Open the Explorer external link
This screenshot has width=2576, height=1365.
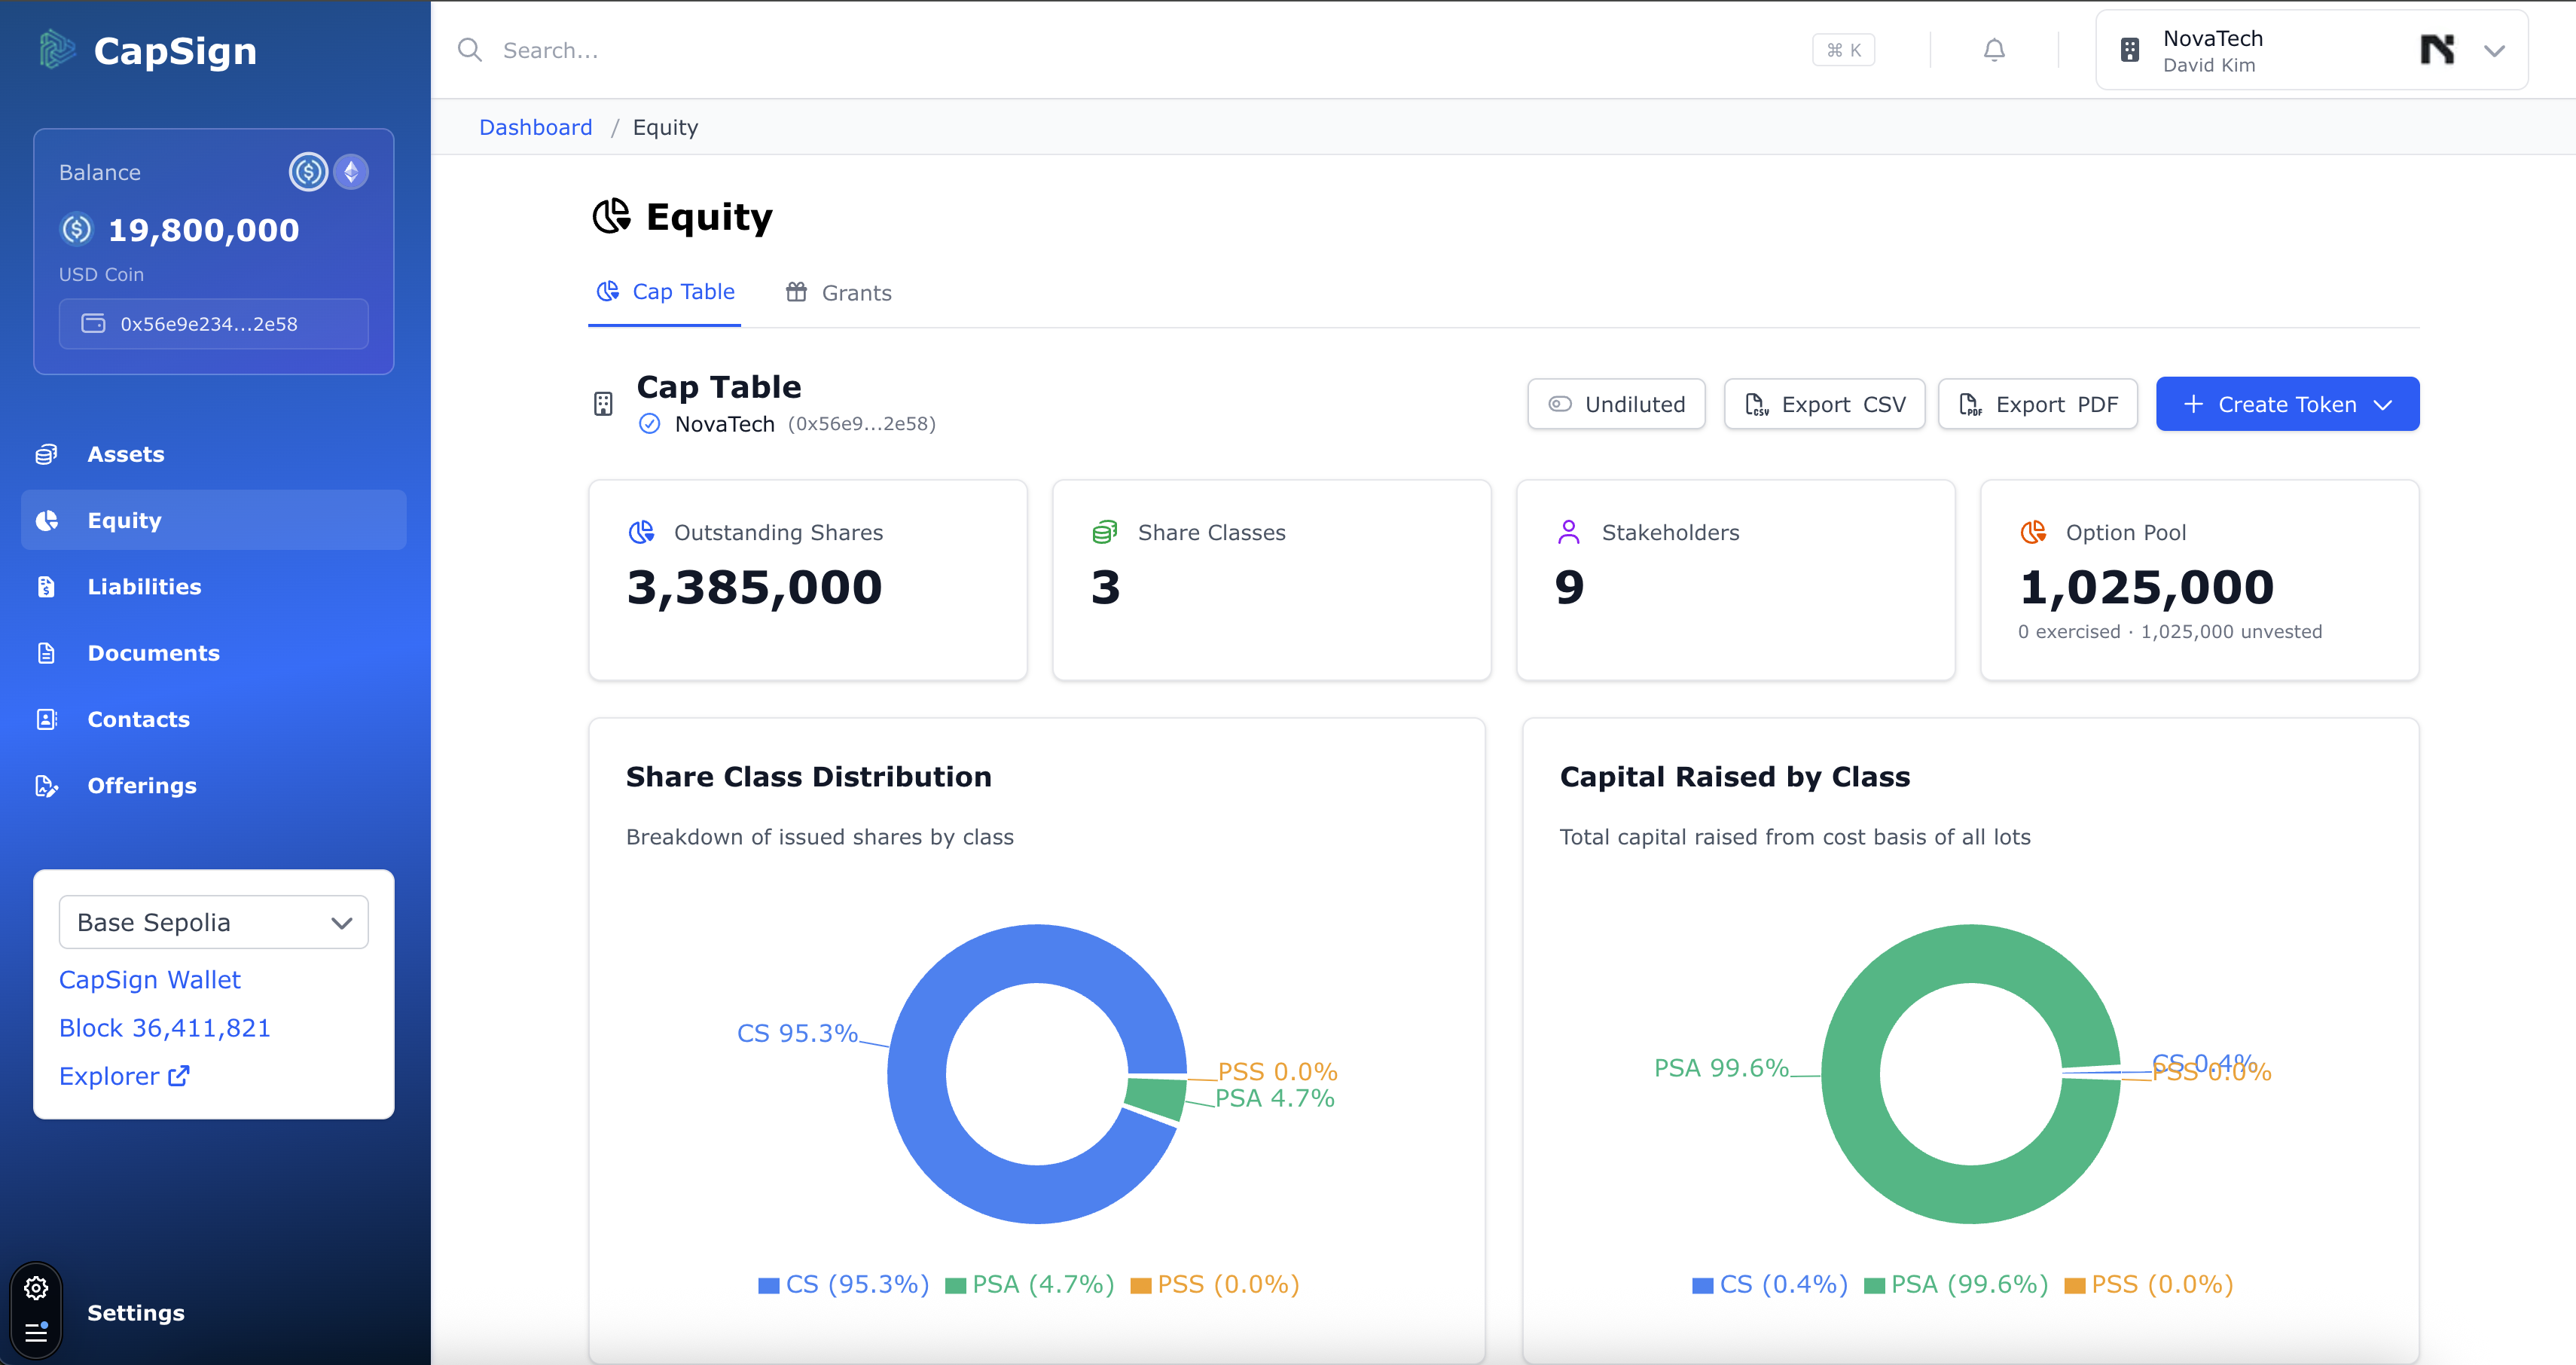[124, 1075]
